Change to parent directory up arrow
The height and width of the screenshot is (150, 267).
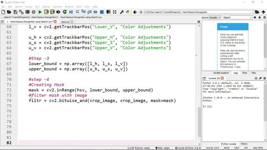263,12
